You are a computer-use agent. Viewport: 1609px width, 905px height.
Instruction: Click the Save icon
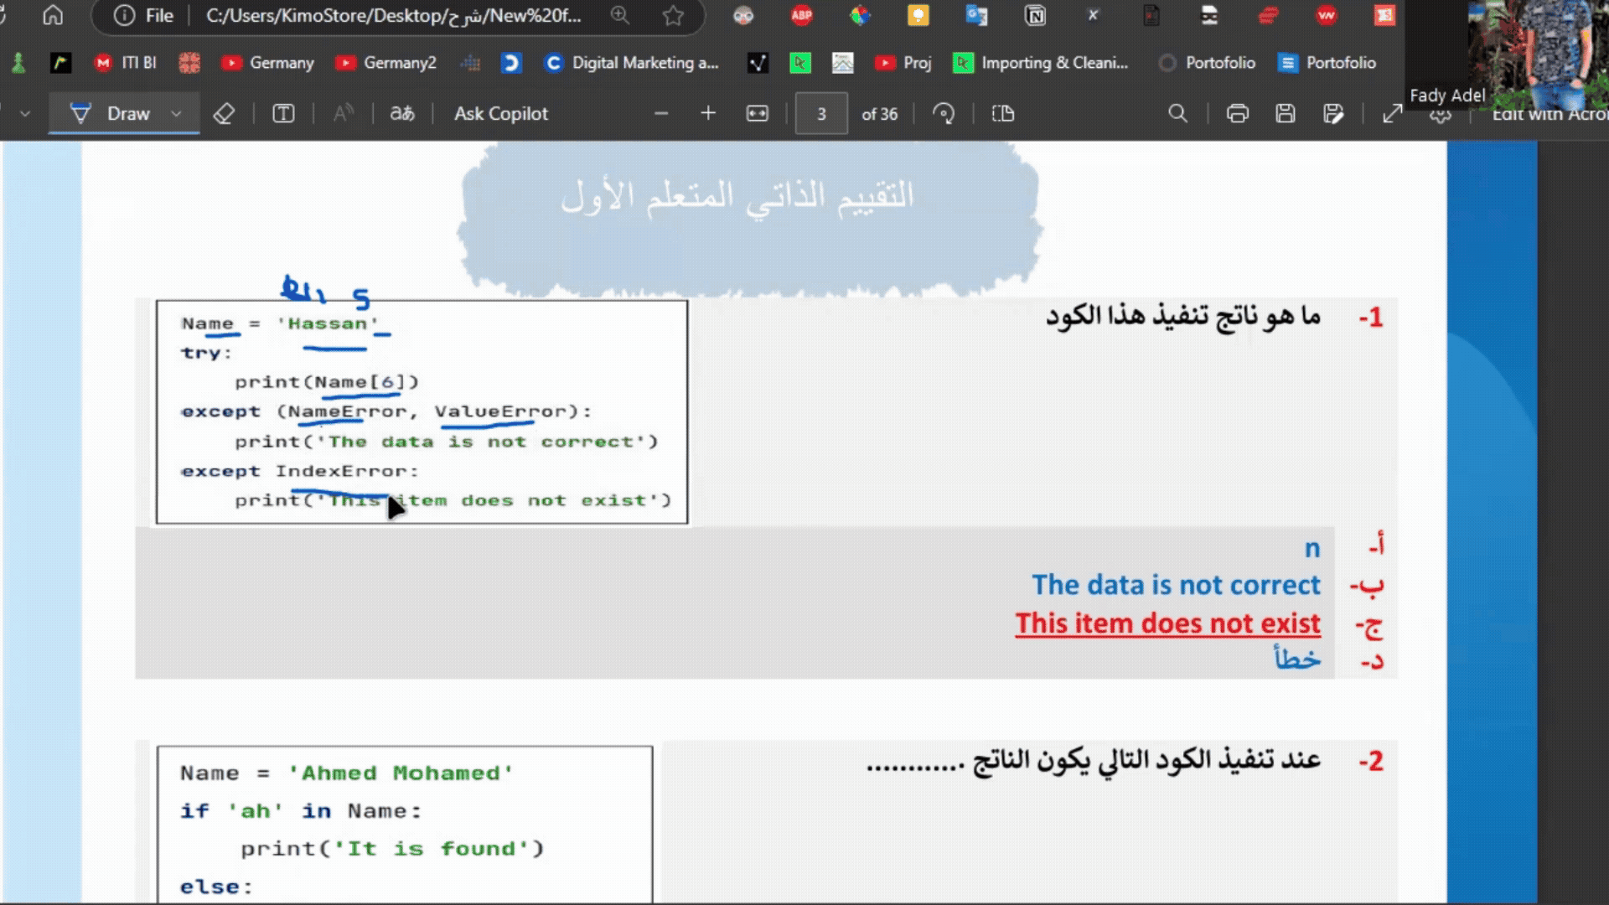tap(1286, 114)
